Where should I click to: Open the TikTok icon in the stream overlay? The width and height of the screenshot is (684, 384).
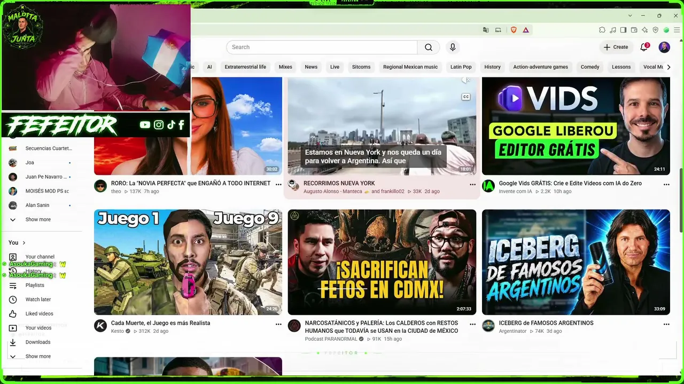click(x=171, y=125)
